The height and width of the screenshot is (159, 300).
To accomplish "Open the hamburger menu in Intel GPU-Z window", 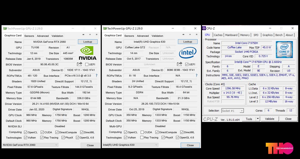I will 196,34.
